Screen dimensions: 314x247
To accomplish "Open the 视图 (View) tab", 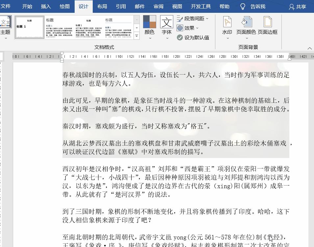I will (x=177, y=6).
